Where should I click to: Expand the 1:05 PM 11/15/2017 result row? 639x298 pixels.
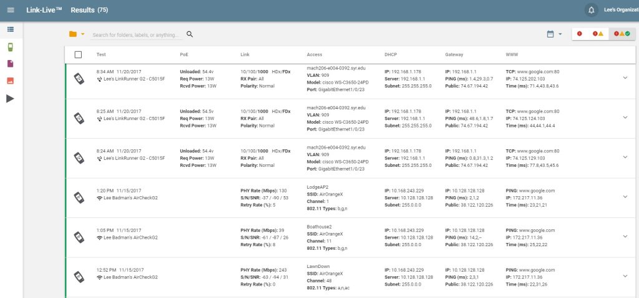(625, 236)
